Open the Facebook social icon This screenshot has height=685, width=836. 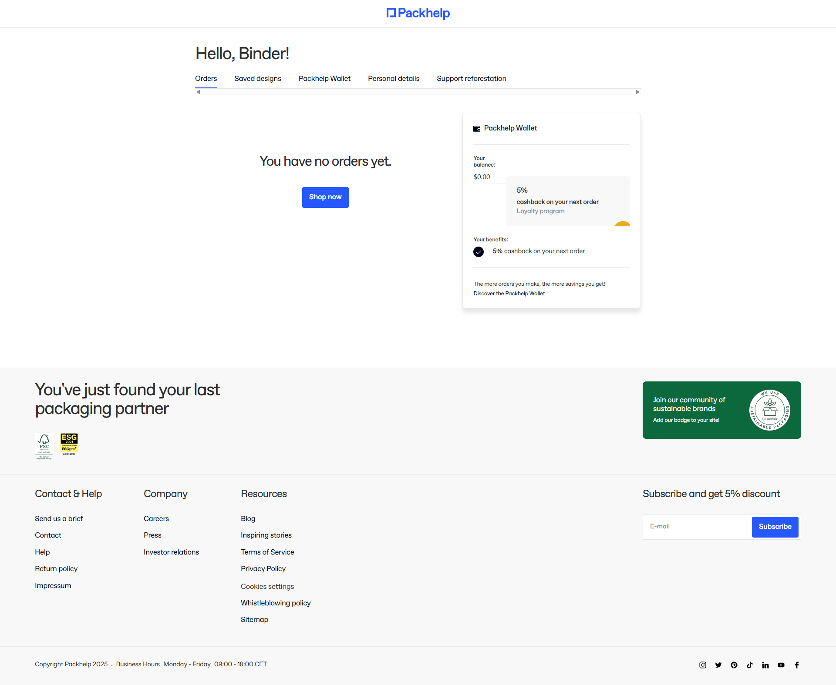click(x=797, y=665)
